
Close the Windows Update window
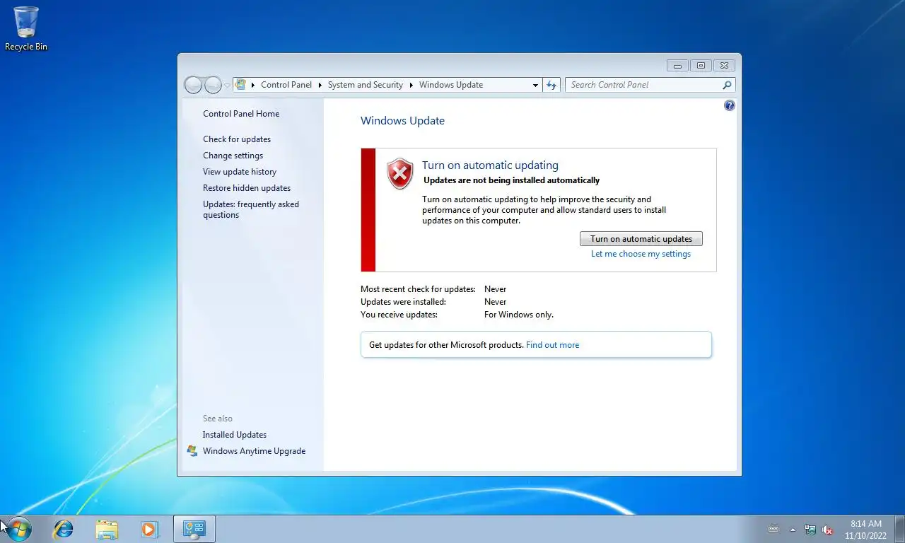tap(724, 66)
